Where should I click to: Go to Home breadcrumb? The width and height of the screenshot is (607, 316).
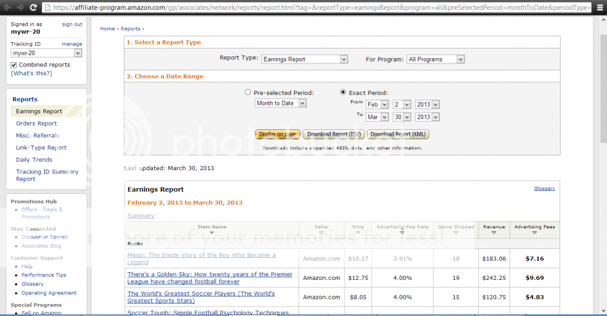pos(107,28)
